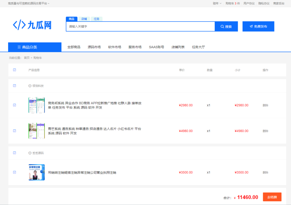Viewport: 291px width, 205px height.
Task: Click the 免费发布 button
Action: coord(258,26)
